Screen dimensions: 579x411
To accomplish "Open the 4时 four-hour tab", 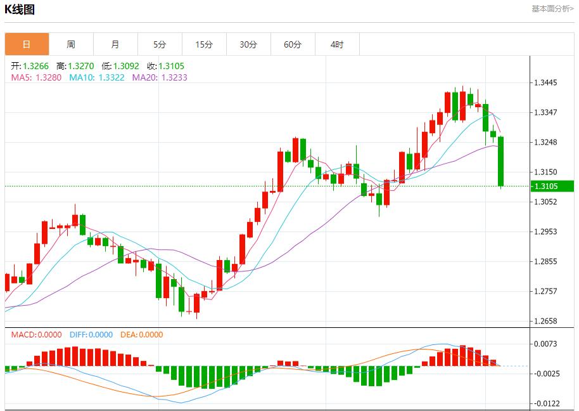I will tap(337, 44).
